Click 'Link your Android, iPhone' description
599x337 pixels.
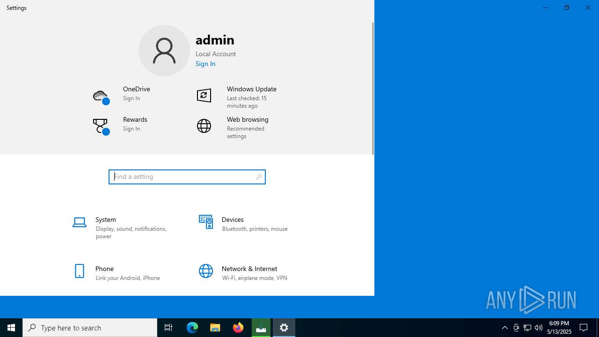click(128, 278)
